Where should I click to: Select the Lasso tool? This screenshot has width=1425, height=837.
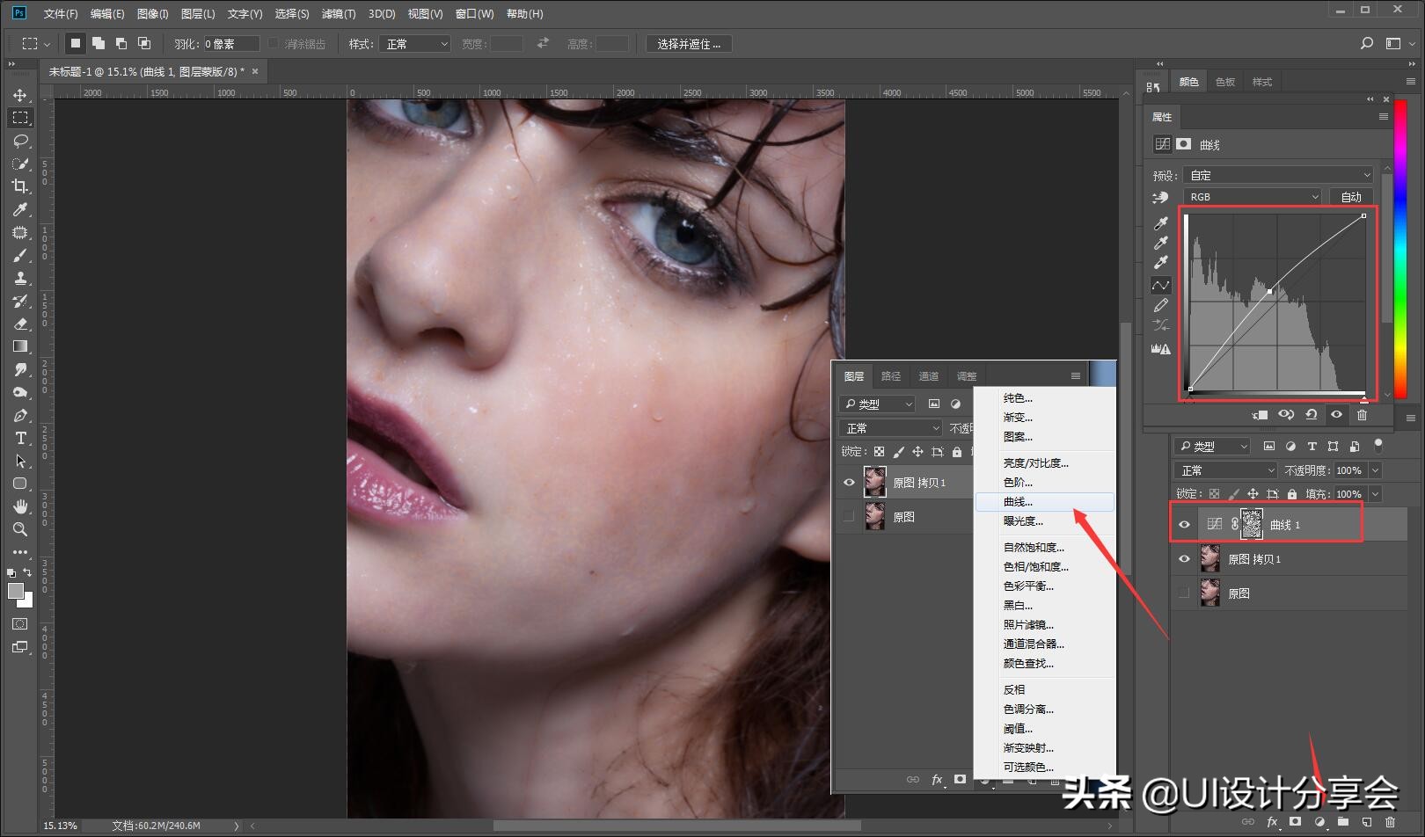pyautogui.click(x=20, y=141)
